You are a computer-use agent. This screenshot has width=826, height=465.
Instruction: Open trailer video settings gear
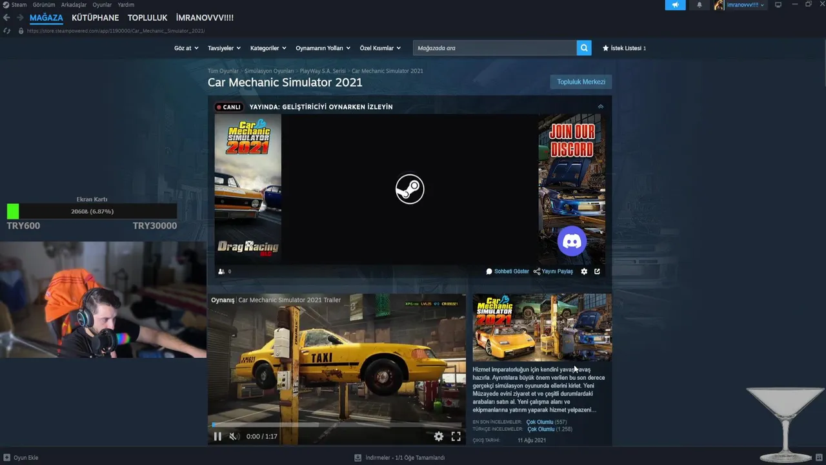[x=439, y=437]
